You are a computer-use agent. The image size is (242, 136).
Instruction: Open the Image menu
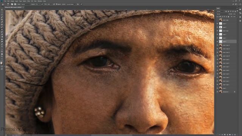click(x=12, y=1)
